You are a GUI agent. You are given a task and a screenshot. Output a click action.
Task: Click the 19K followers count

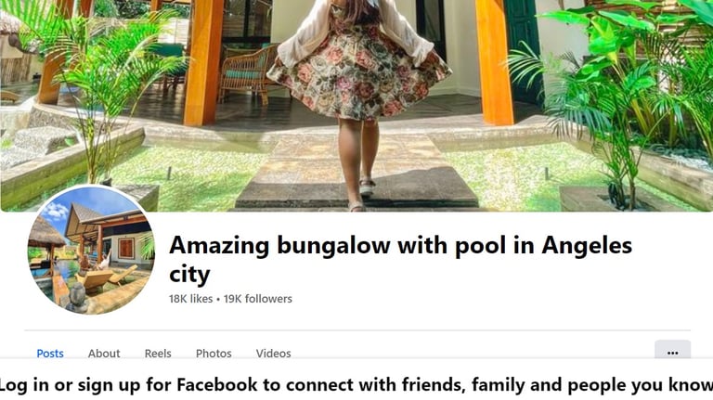258,299
